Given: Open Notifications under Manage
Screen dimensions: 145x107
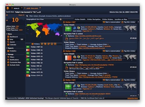Looking at the screenshot, I should point(13,60).
